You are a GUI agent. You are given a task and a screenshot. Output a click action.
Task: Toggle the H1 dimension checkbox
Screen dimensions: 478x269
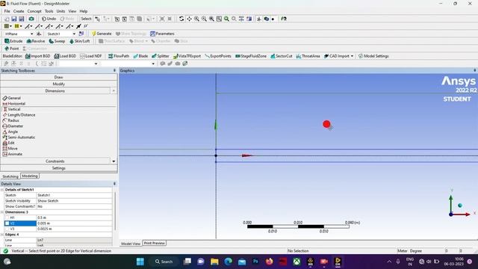point(7,217)
